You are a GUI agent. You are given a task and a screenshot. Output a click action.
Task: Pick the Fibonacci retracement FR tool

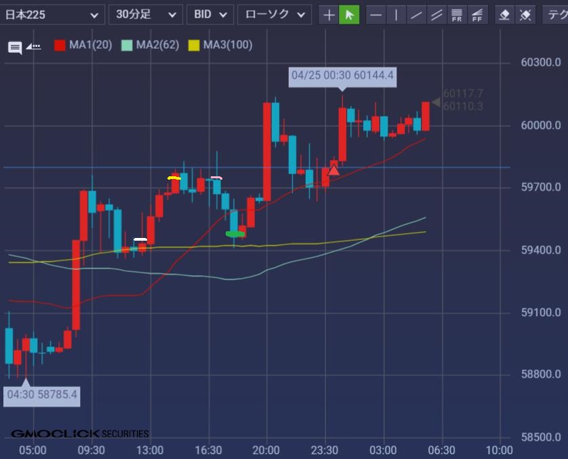pos(457,15)
